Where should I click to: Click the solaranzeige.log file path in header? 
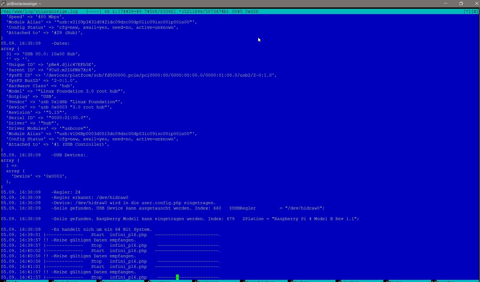coord(39,11)
